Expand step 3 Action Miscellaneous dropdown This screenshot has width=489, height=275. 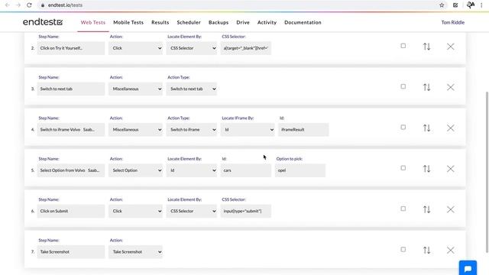[135, 89]
